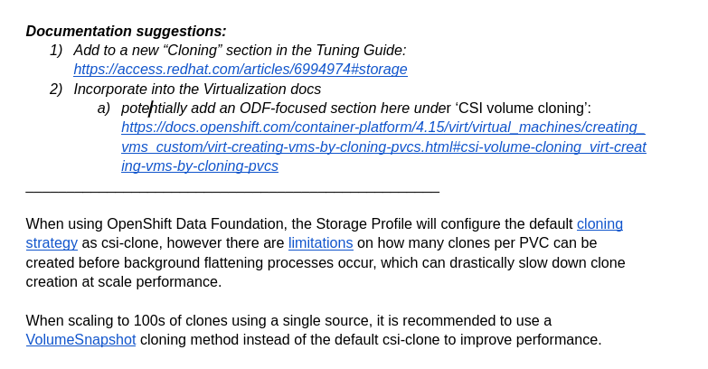Open the access.redhat.com articles link

click(240, 70)
